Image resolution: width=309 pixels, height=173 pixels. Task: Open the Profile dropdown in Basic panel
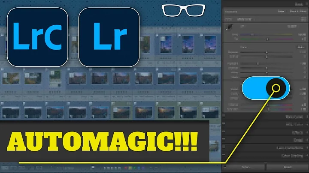(244, 19)
